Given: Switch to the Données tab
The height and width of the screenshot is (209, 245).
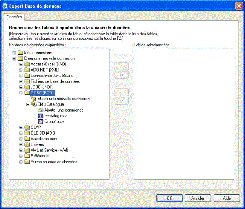Looking at the screenshot, I should 14,17.
